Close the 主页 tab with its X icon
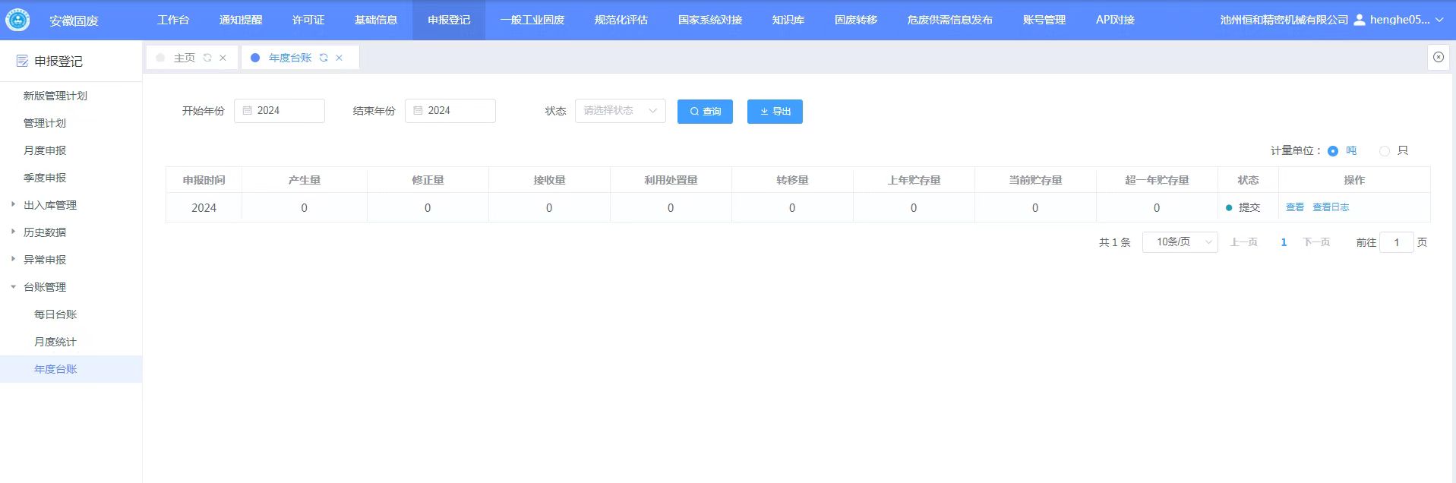Screen dimensions: 1456x483 point(223,58)
